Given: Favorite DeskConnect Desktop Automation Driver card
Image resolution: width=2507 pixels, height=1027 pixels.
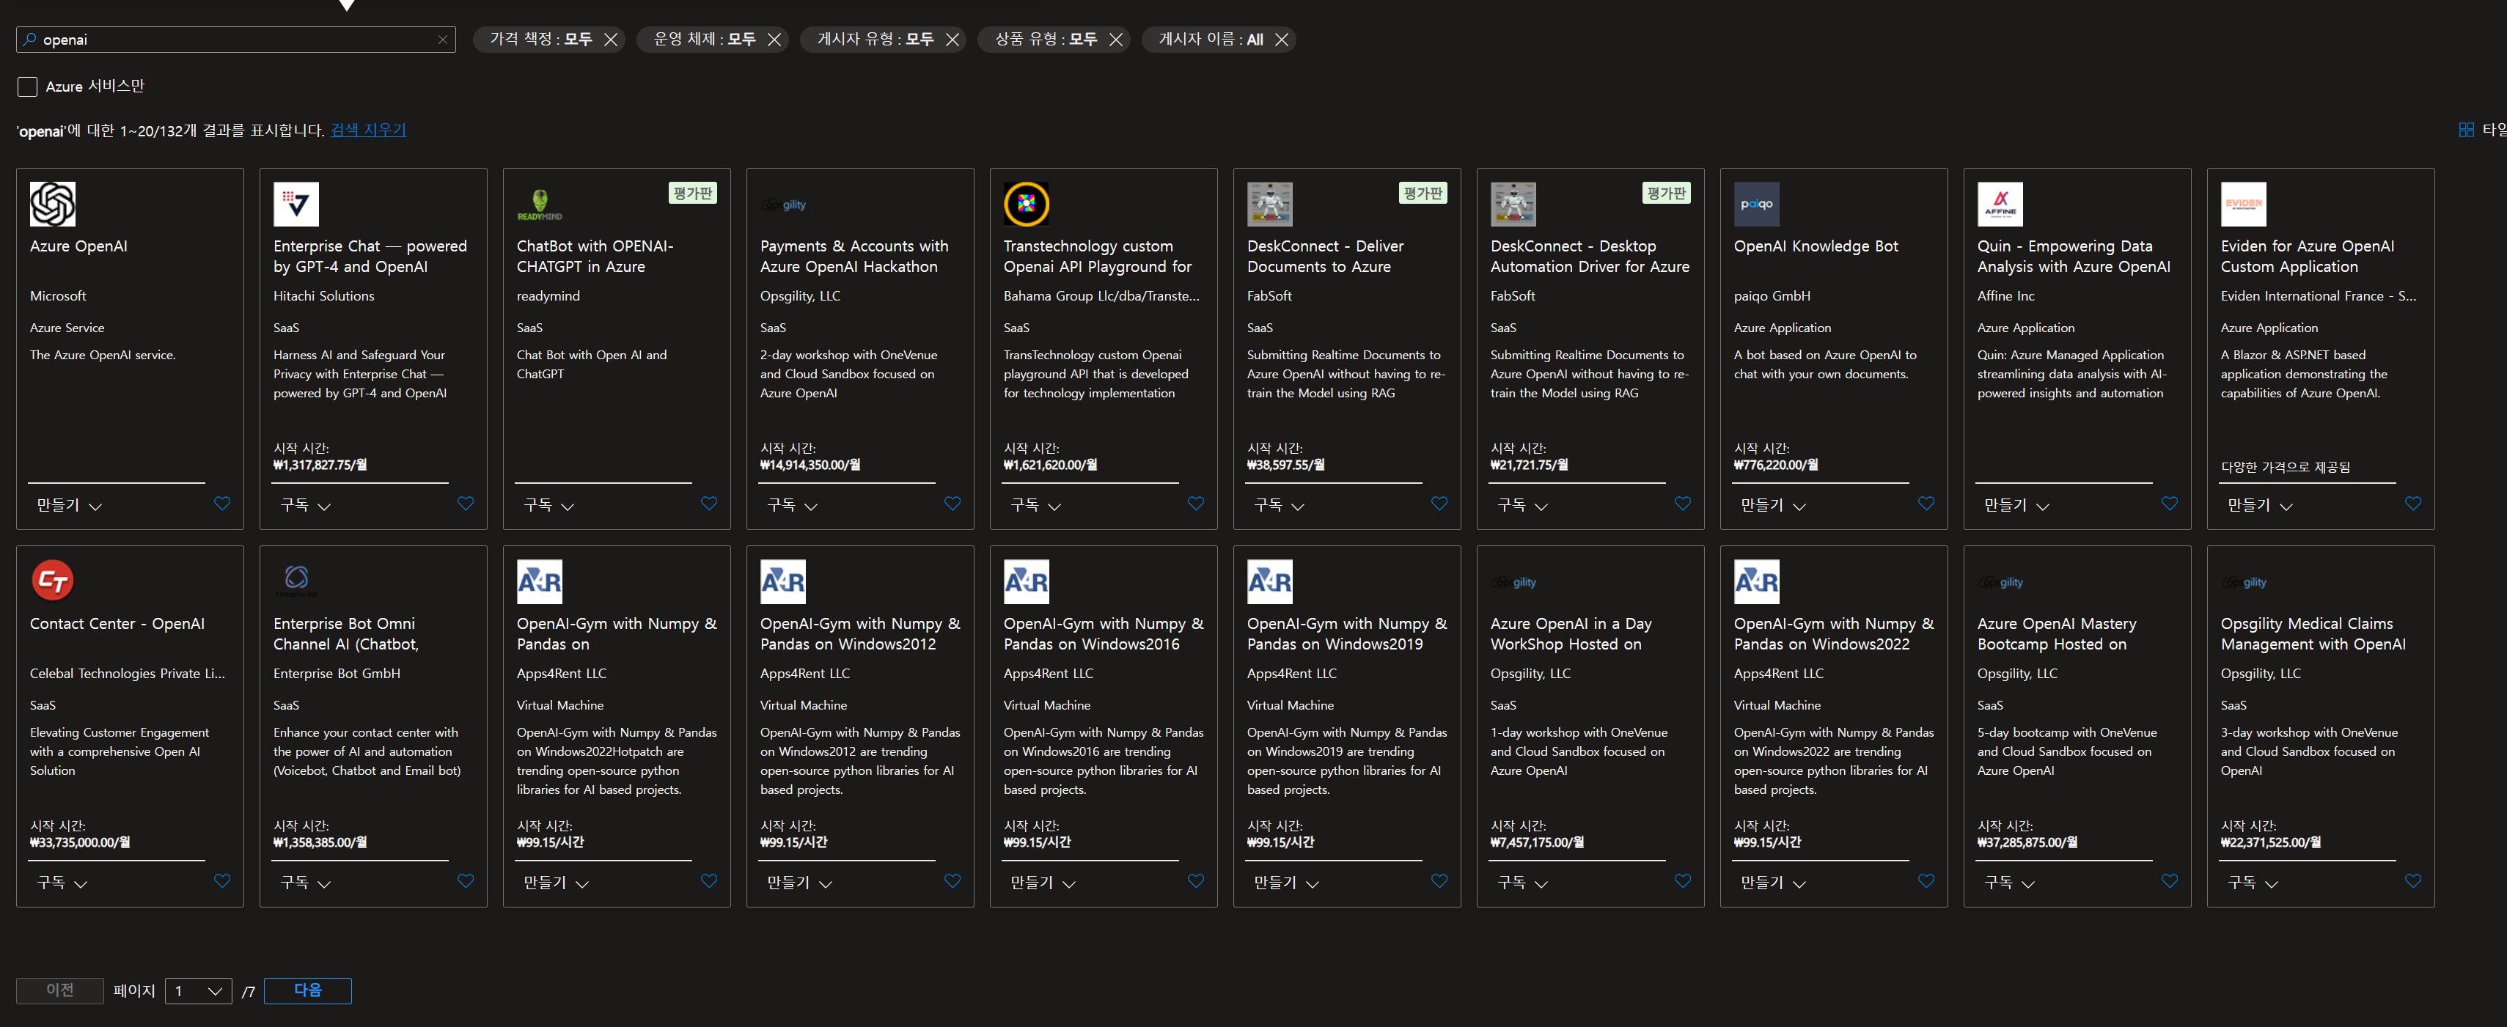Looking at the screenshot, I should point(1681,504).
